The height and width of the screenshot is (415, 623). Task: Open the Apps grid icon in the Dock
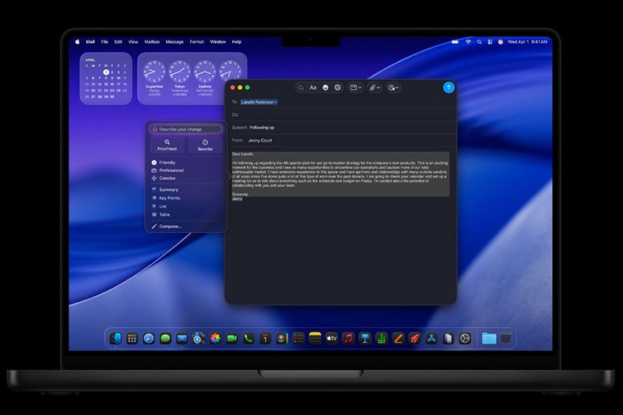point(132,339)
